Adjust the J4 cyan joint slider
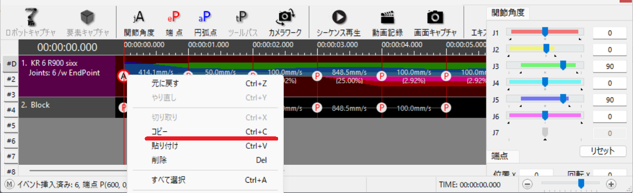This screenshot has height=193, width=633. pyautogui.click(x=545, y=82)
